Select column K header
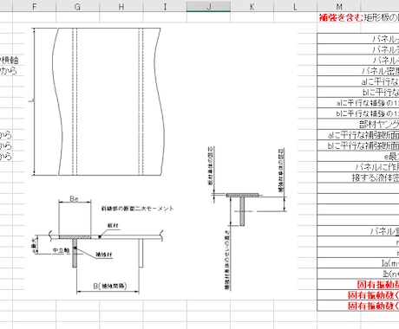 252,6
